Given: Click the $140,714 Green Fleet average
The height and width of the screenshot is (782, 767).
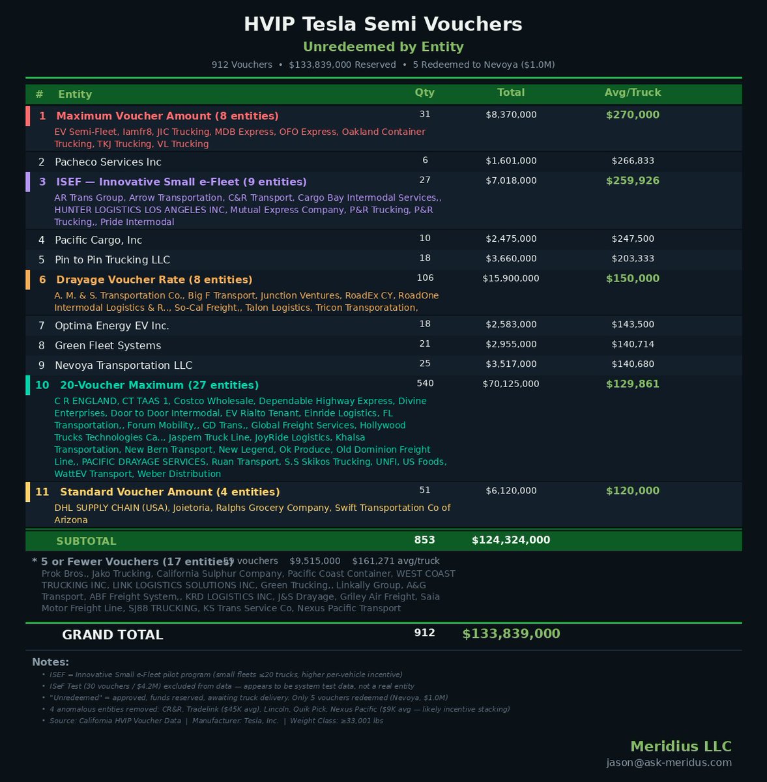Looking at the screenshot, I should (x=633, y=344).
